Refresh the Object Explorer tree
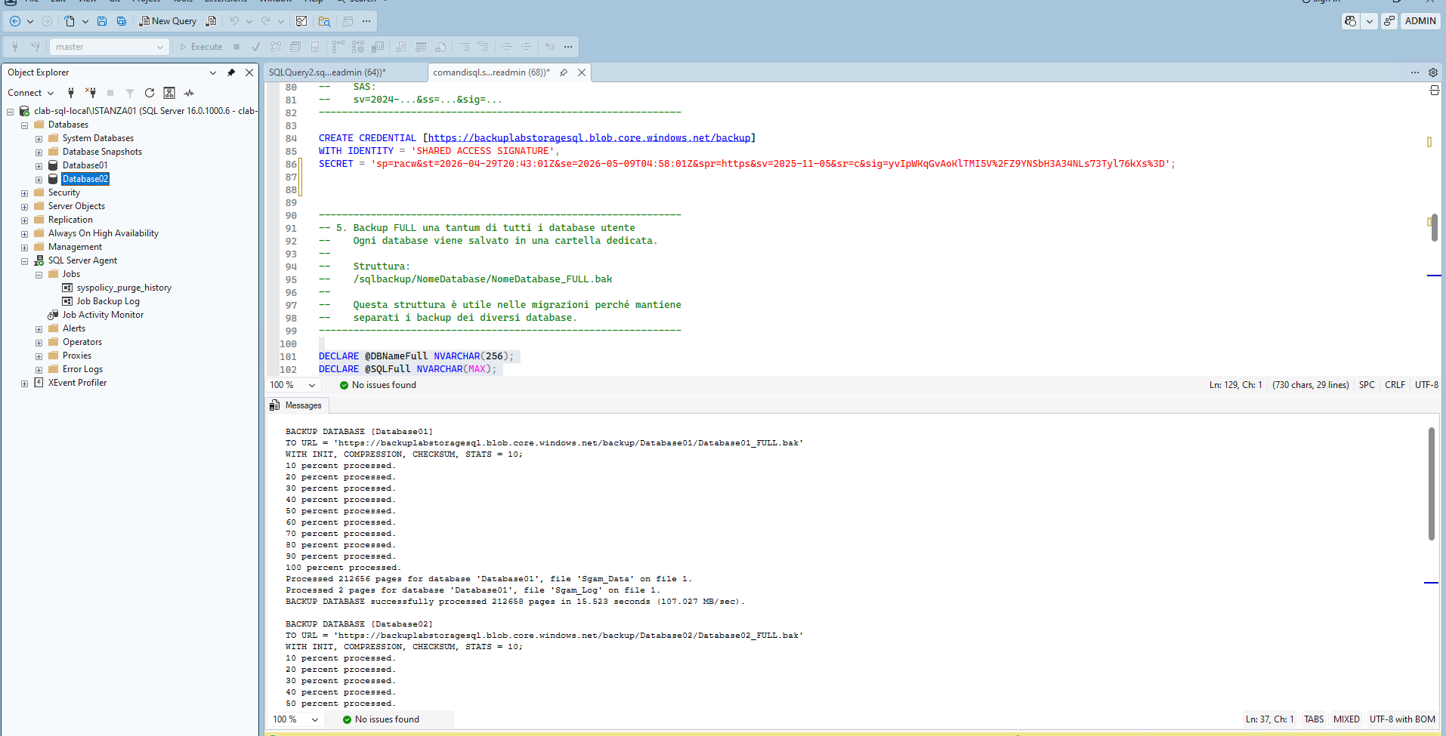Viewport: 1446px width, 736px height. tap(150, 93)
